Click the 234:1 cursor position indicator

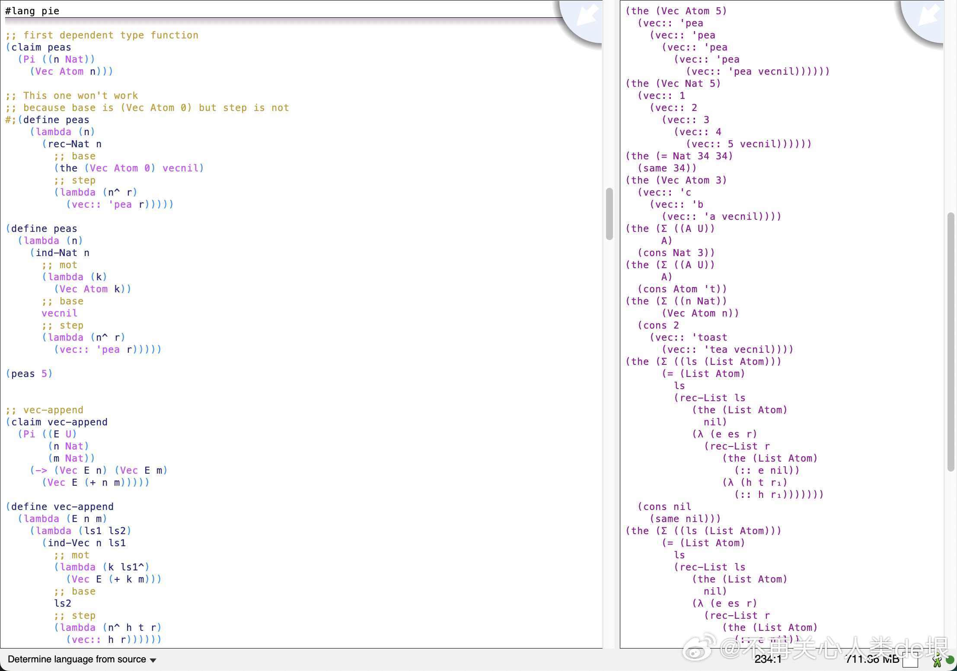[768, 659]
